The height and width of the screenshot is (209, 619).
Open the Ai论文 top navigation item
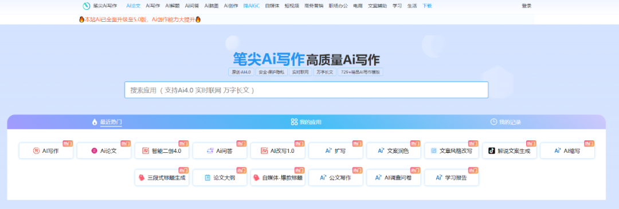click(x=134, y=6)
